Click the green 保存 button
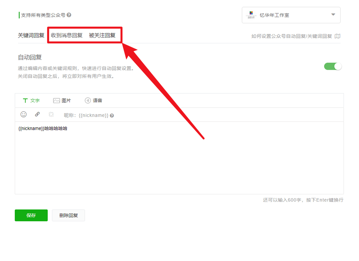359x261 pixels. coord(31,215)
